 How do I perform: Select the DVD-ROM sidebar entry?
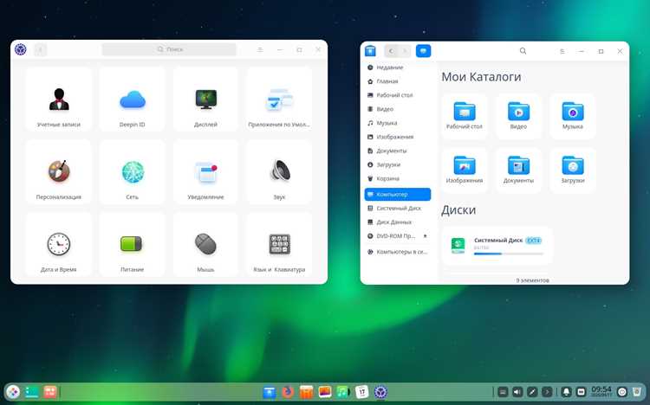click(398, 236)
